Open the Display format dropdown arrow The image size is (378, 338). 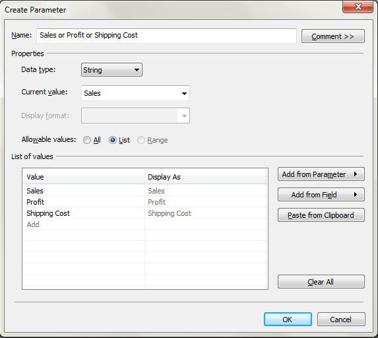[184, 116]
